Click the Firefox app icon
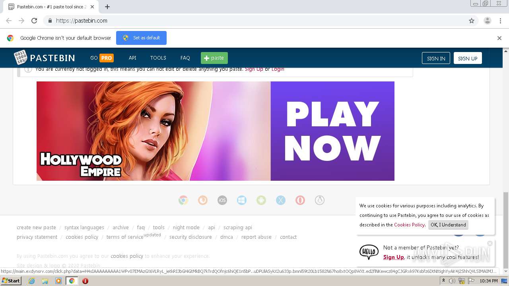 pos(203,200)
